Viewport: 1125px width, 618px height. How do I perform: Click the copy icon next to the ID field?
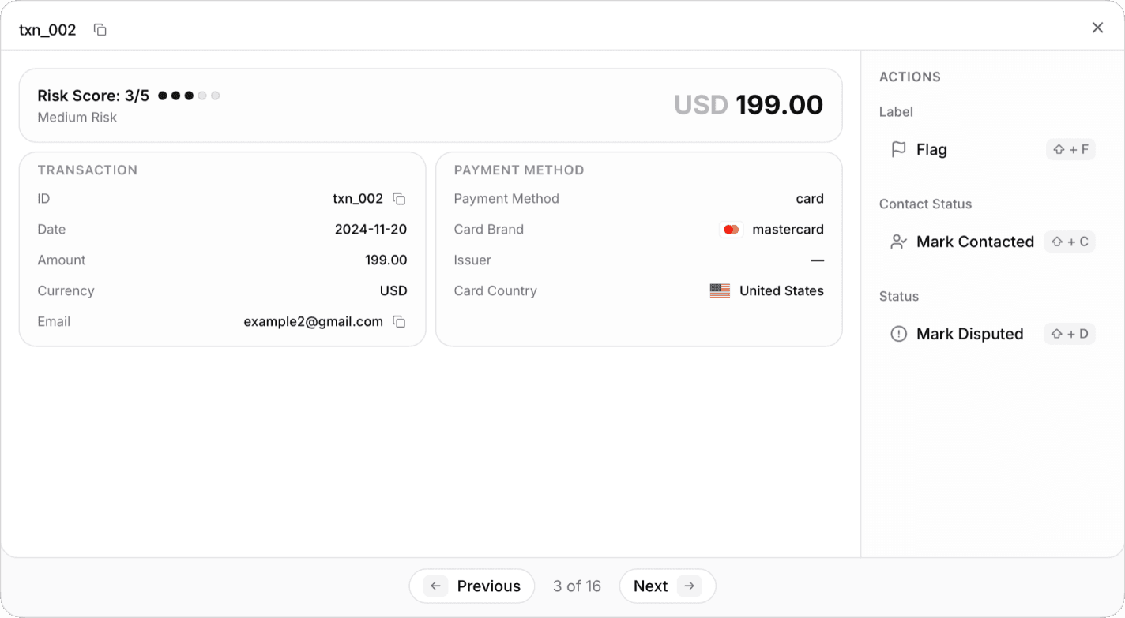[399, 199]
